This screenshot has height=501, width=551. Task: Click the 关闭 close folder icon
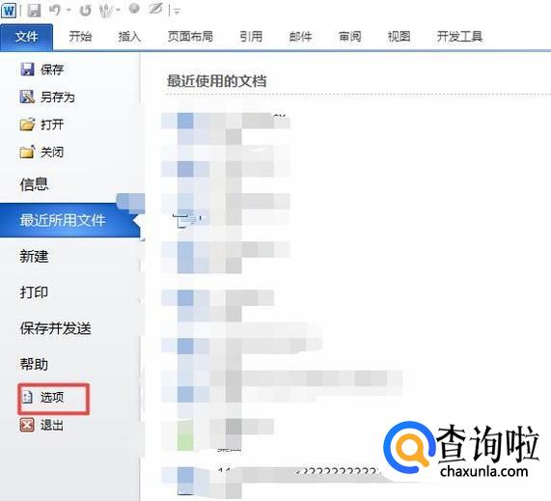point(27,152)
